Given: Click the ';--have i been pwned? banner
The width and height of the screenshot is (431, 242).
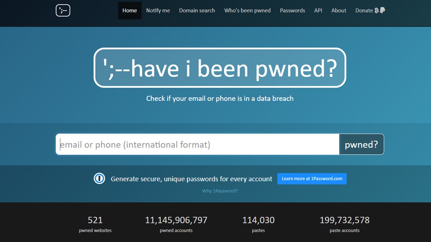Looking at the screenshot, I should tap(220, 68).
